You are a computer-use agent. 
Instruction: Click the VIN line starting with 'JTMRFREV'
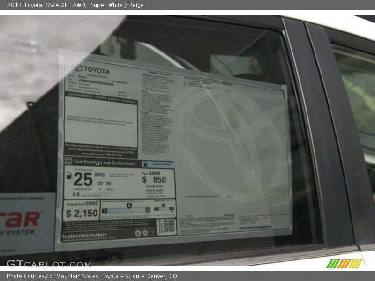96,82
